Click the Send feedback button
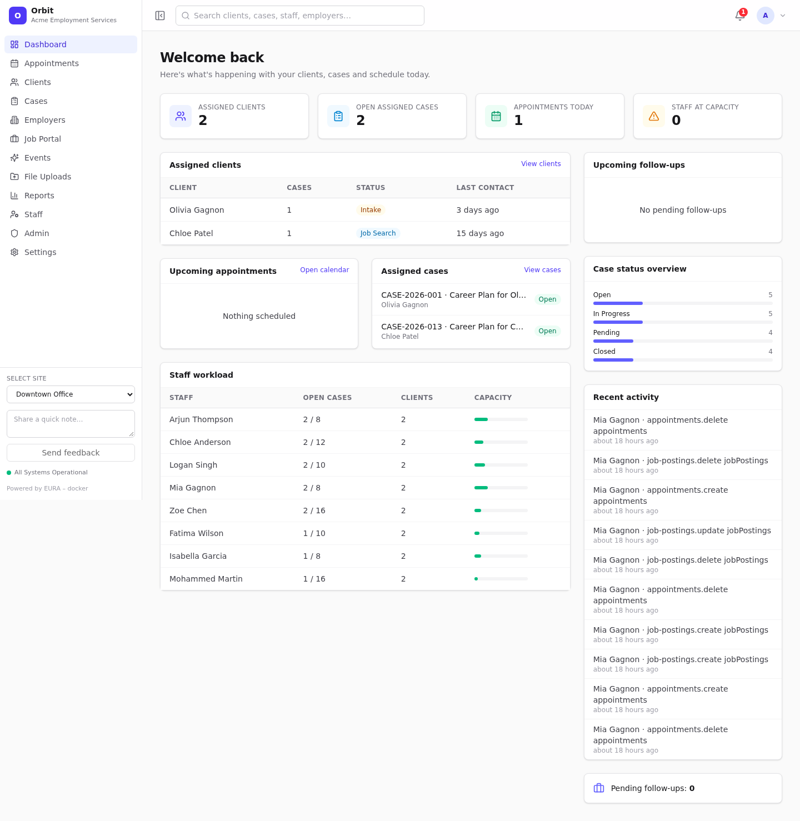Screen dimensions: 800x821 71,453
